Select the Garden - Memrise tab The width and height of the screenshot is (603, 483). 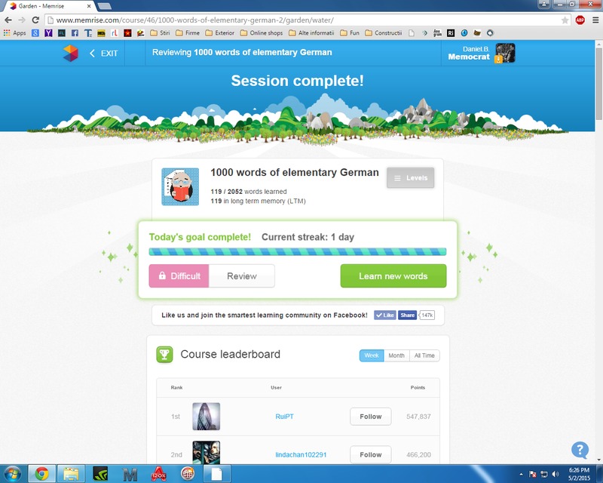point(48,6)
